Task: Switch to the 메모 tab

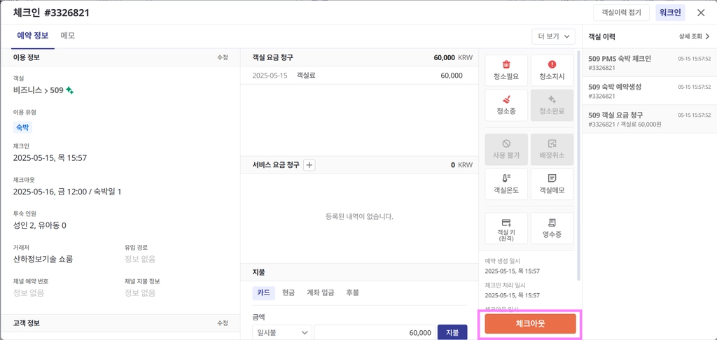Action: coord(68,36)
